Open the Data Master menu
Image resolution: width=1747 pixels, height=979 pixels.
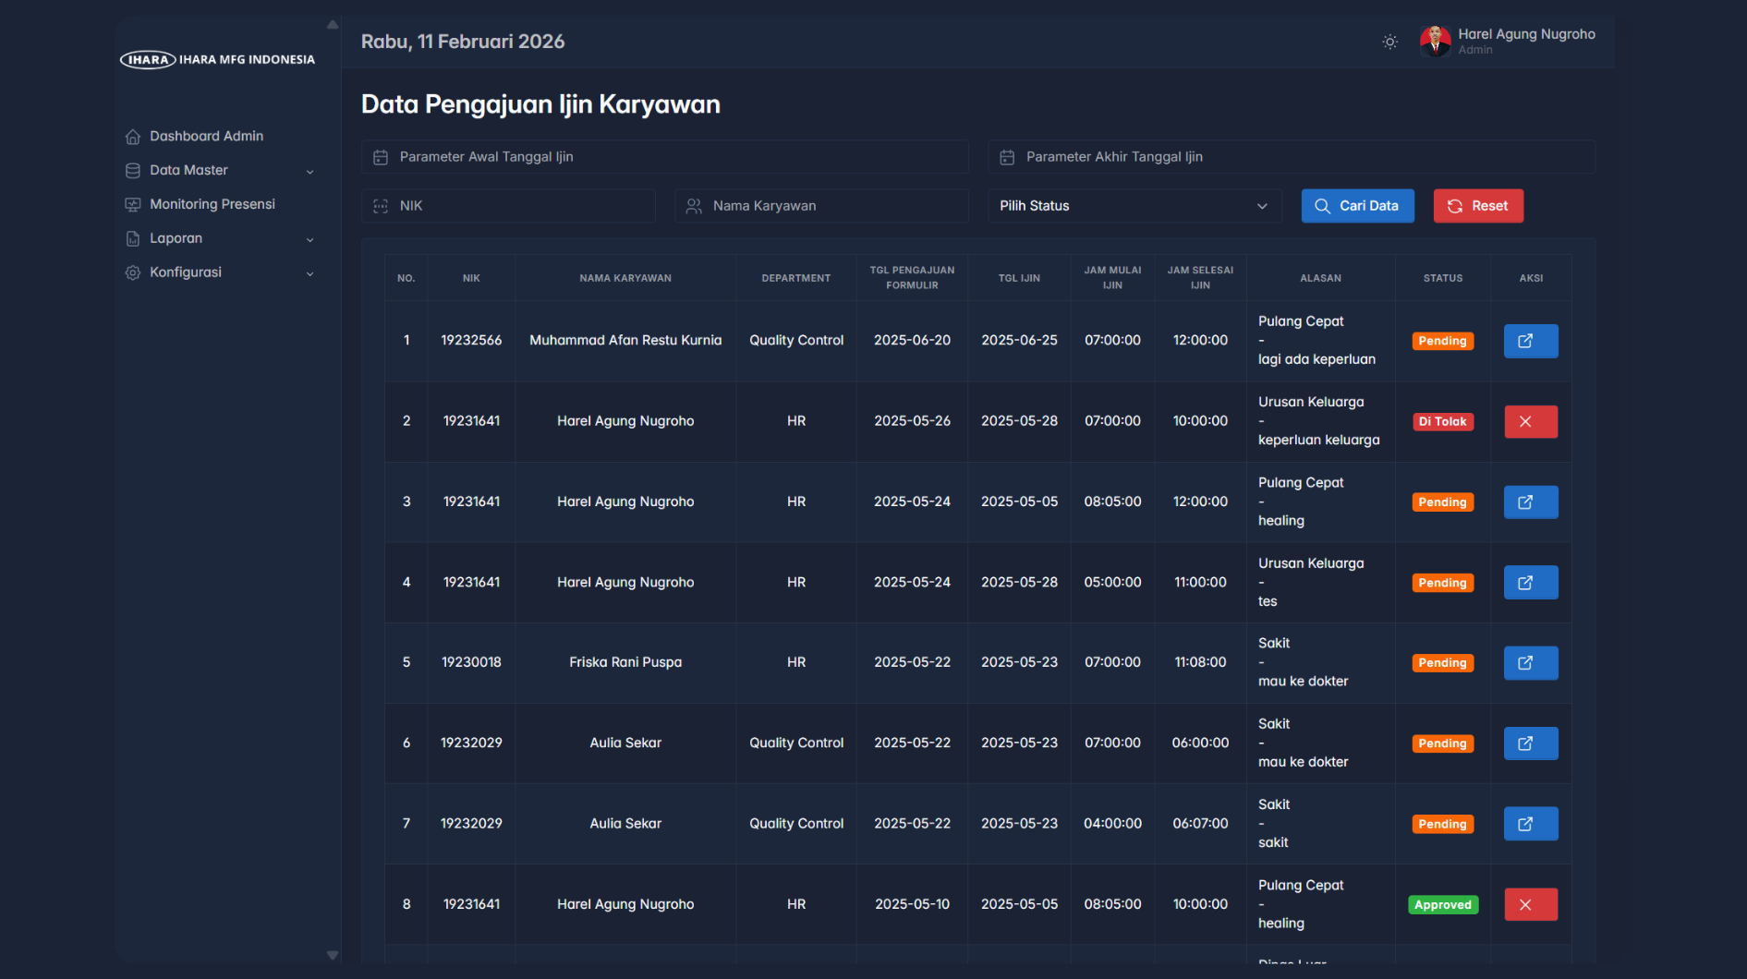point(188,170)
